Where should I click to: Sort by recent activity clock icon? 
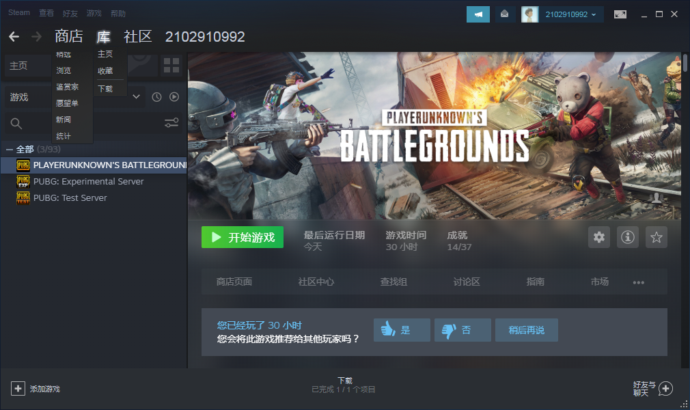pos(156,97)
